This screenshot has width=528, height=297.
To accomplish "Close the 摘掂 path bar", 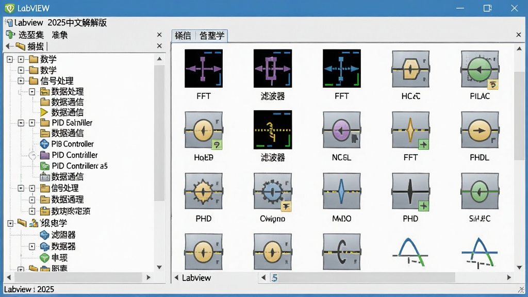I will pyautogui.click(x=159, y=46).
